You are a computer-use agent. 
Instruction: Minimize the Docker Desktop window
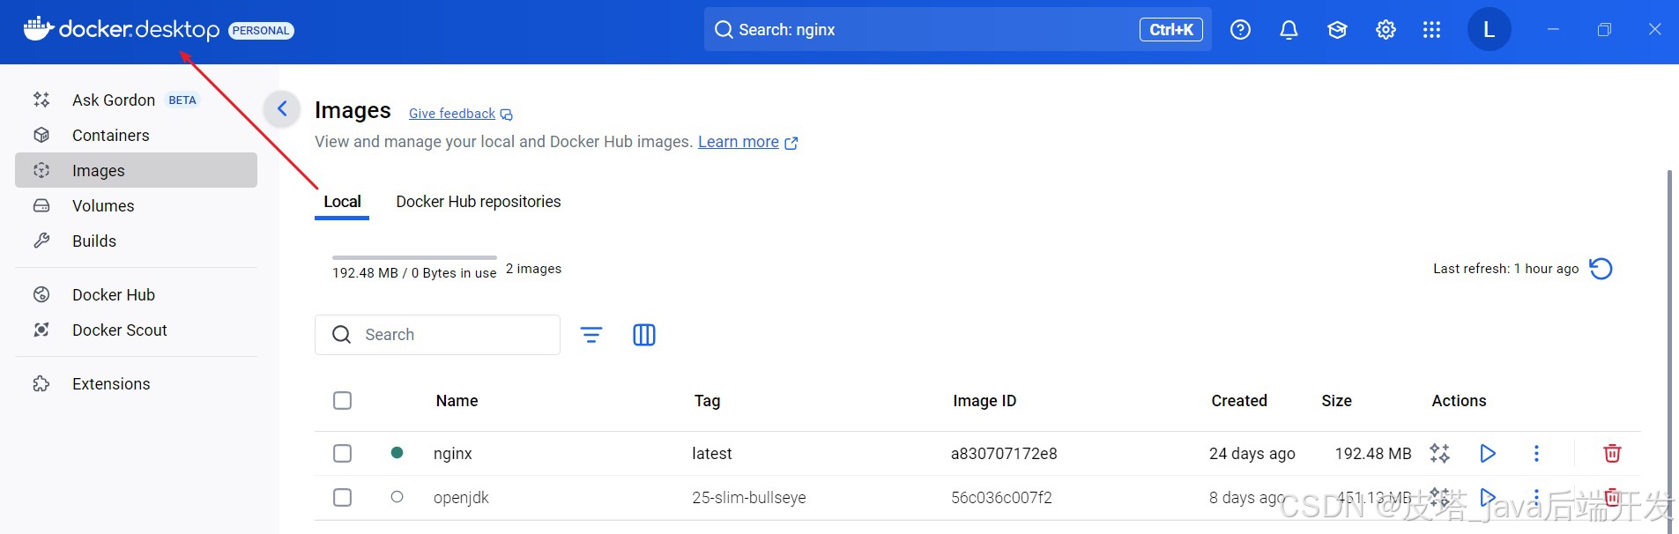tap(1553, 29)
